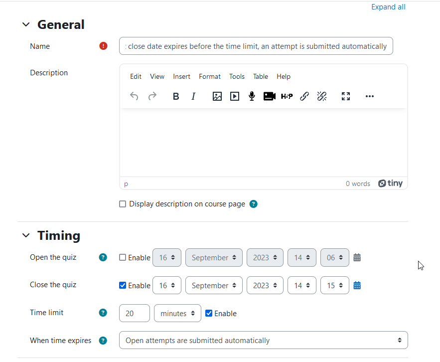Collapse the General section
This screenshot has width=440, height=362.
pyautogui.click(x=26, y=25)
